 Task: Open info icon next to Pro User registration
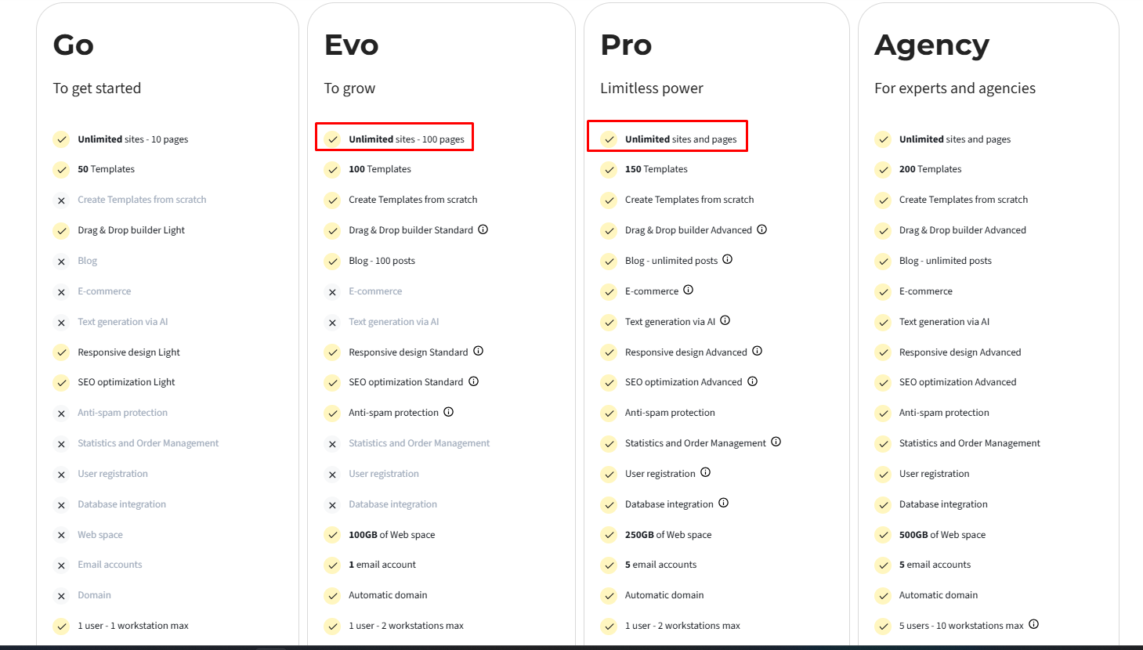click(x=705, y=472)
